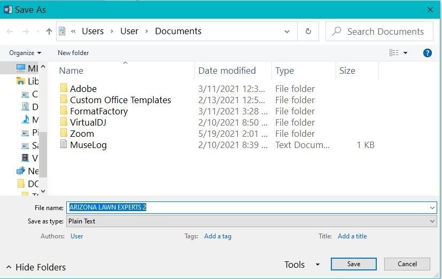
Task: Expand the File name history dropdown
Action: pyautogui.click(x=432, y=207)
